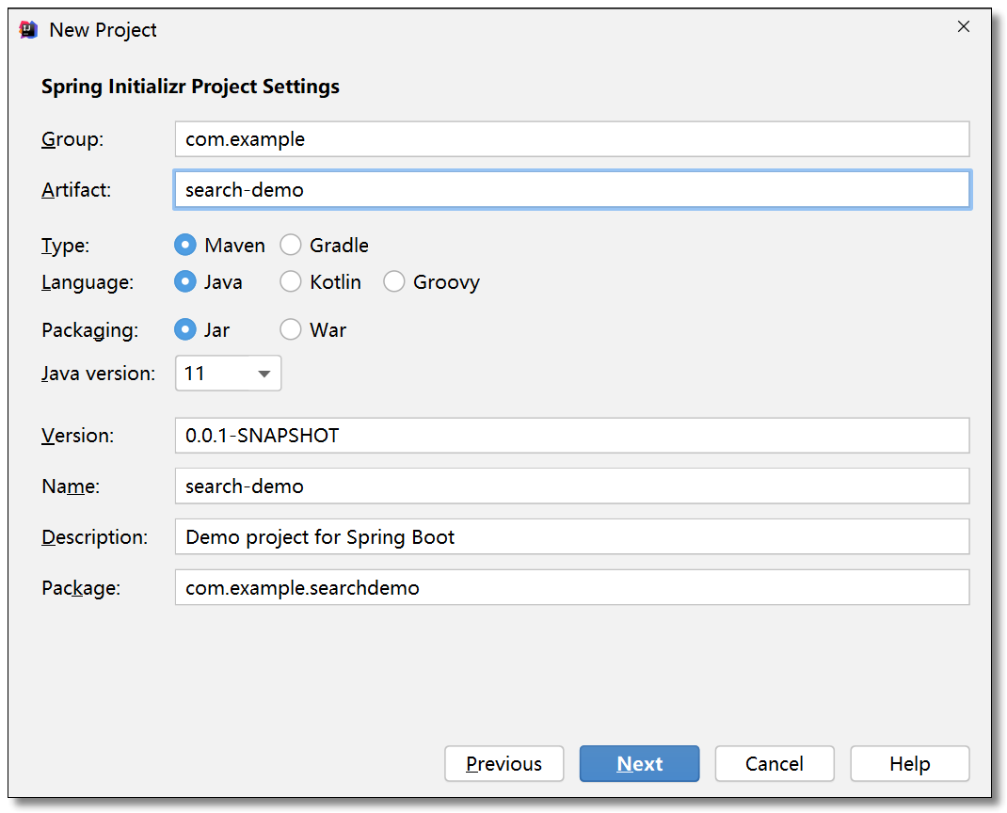
Task: Close the New Project dialog
Action: pyautogui.click(x=963, y=27)
